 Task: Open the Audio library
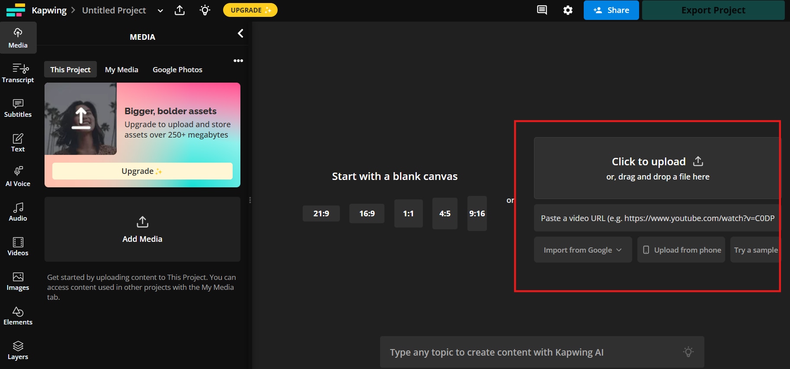tap(18, 212)
